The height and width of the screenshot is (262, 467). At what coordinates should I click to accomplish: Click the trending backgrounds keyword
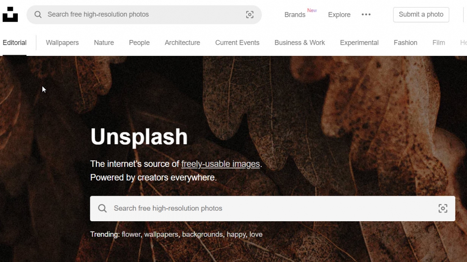202,234
